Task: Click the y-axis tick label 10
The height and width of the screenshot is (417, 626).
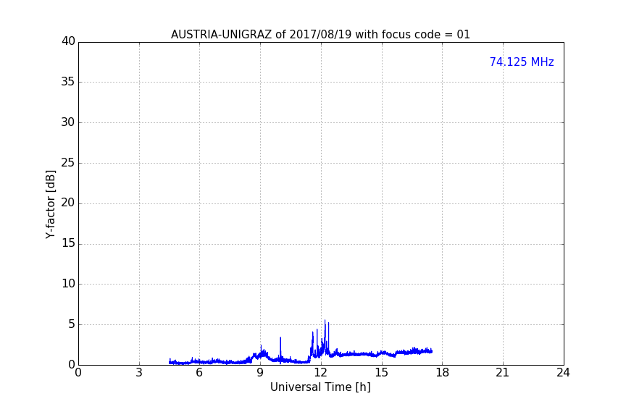Action: click(x=68, y=284)
